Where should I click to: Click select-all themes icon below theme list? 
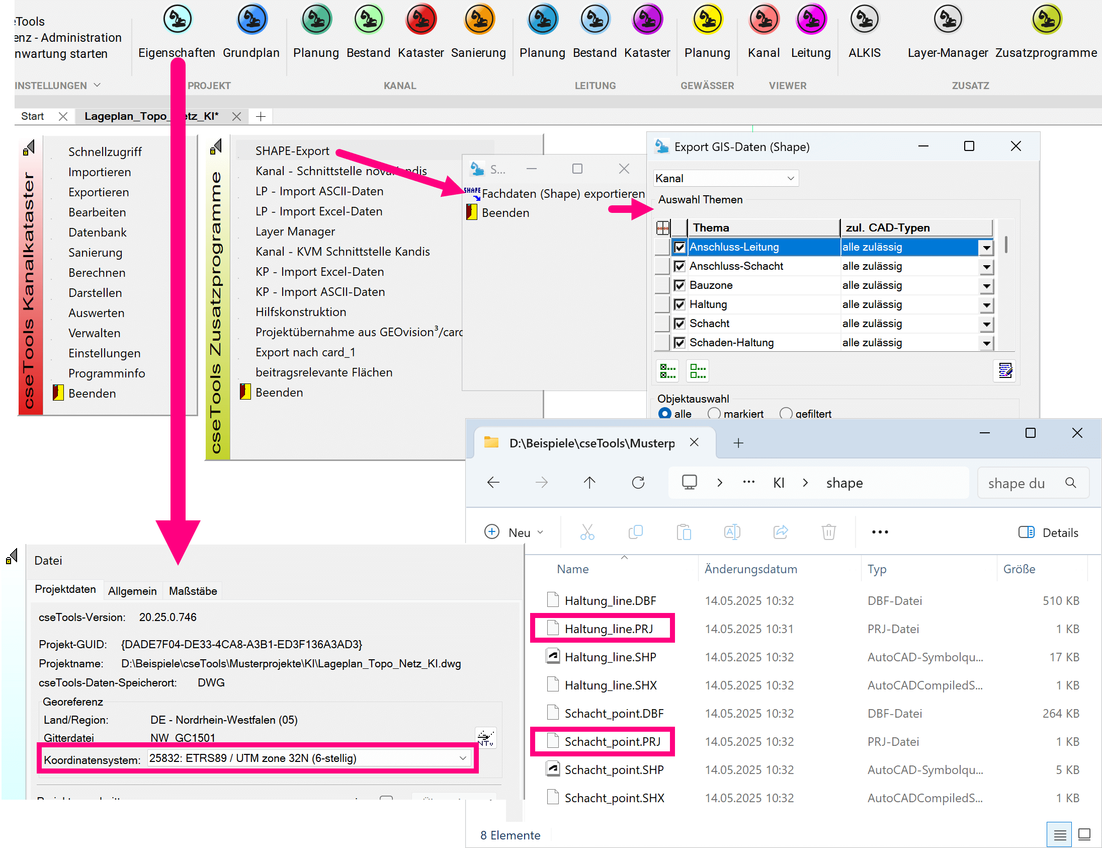(668, 371)
